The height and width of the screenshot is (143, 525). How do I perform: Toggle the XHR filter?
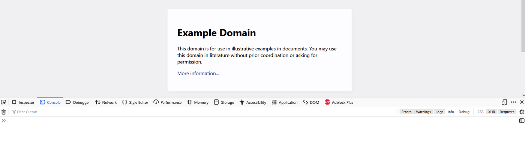491,112
